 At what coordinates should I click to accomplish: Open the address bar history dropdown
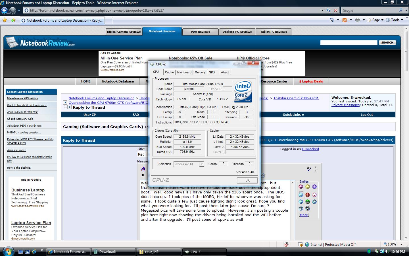(322, 11)
